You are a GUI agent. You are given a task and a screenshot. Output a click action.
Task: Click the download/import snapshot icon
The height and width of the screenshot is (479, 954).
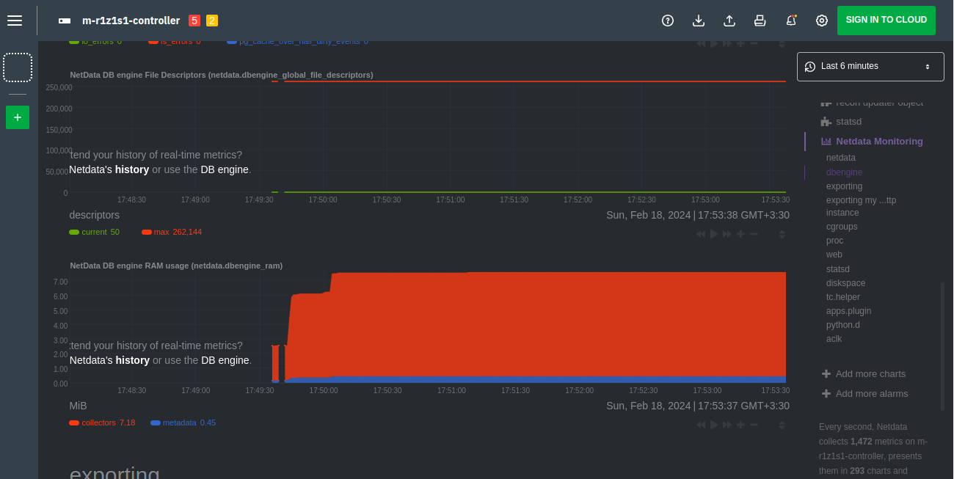[699, 21]
